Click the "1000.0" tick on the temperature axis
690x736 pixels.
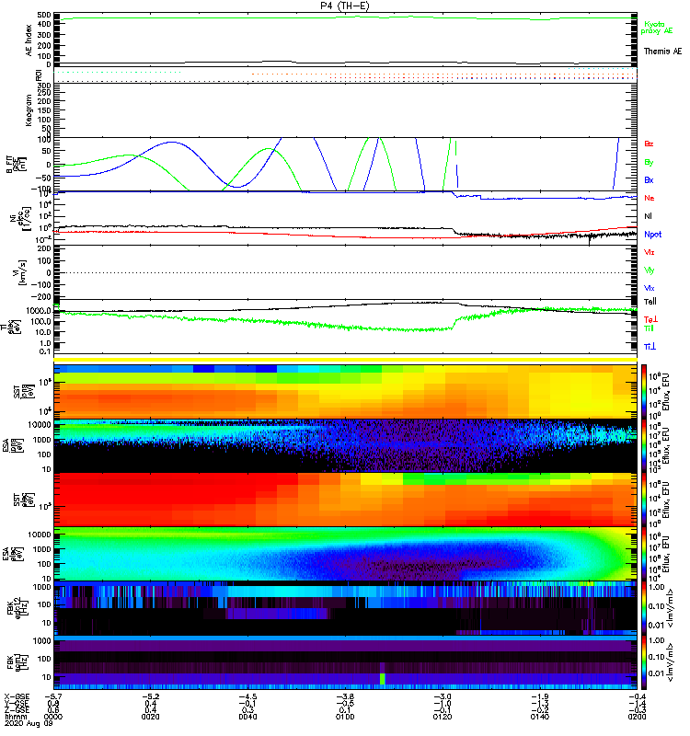(x=39, y=311)
